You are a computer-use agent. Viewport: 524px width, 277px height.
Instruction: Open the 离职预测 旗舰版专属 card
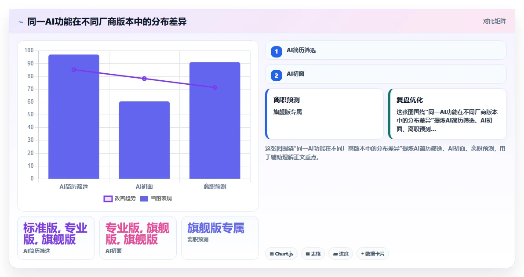click(324, 114)
